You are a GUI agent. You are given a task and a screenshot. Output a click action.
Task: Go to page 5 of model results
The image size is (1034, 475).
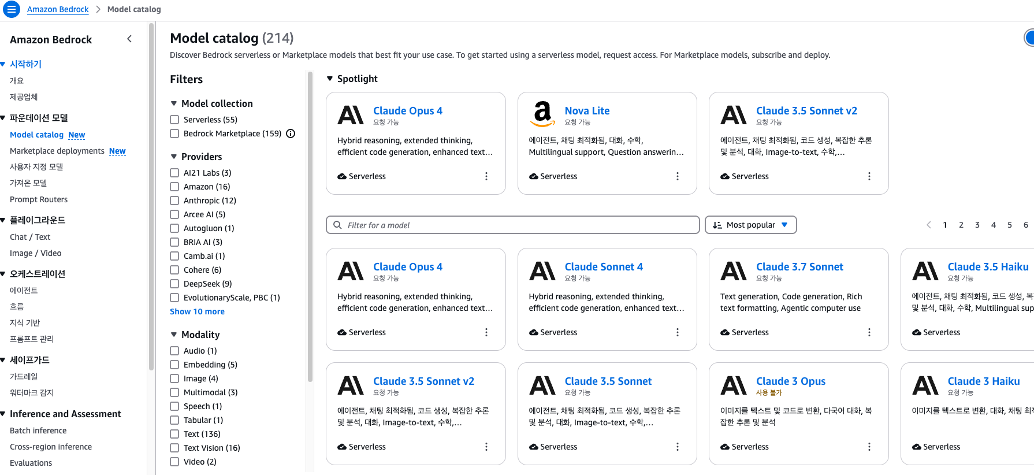pyautogui.click(x=1010, y=225)
